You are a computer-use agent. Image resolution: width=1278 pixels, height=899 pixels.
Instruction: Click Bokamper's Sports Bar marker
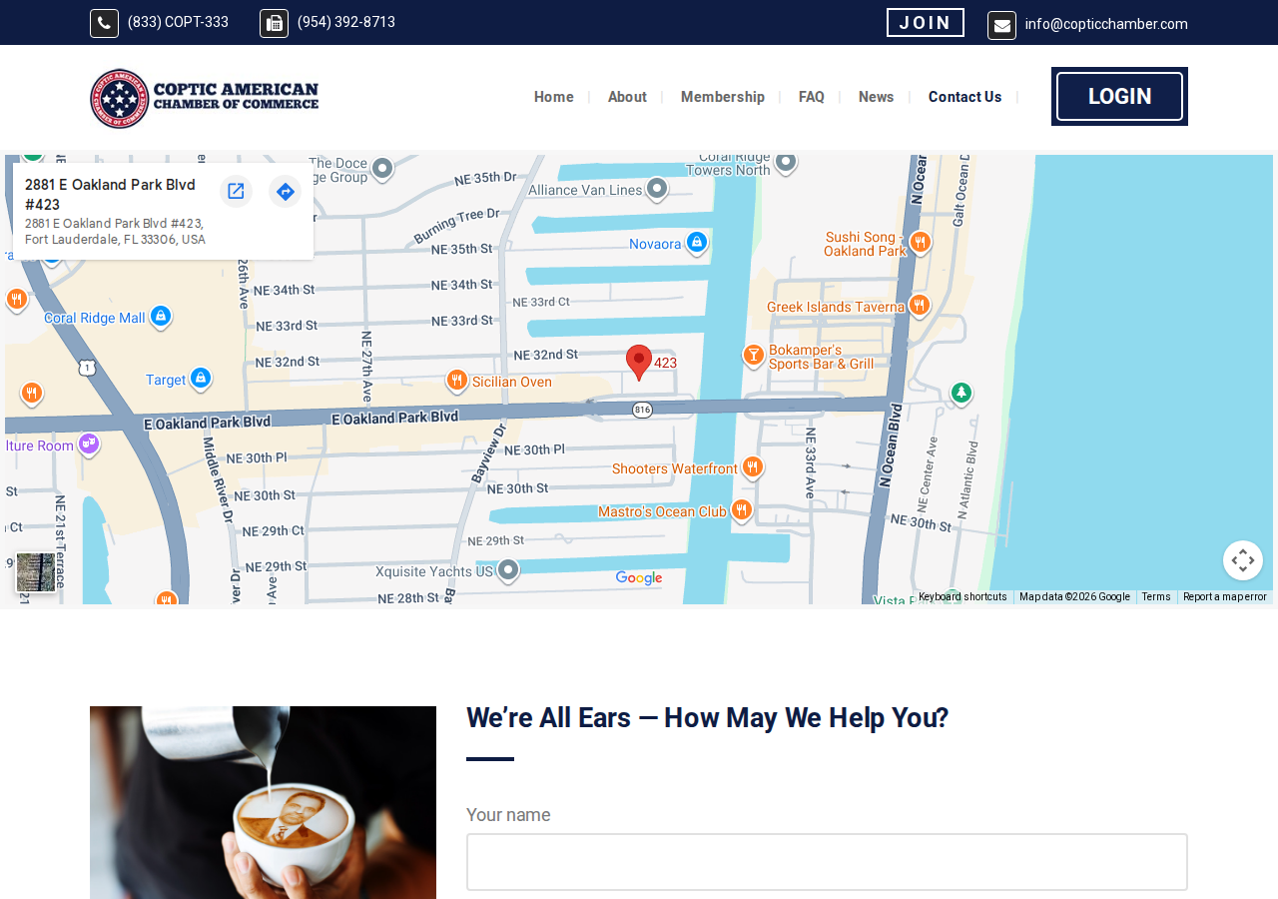coord(754,355)
